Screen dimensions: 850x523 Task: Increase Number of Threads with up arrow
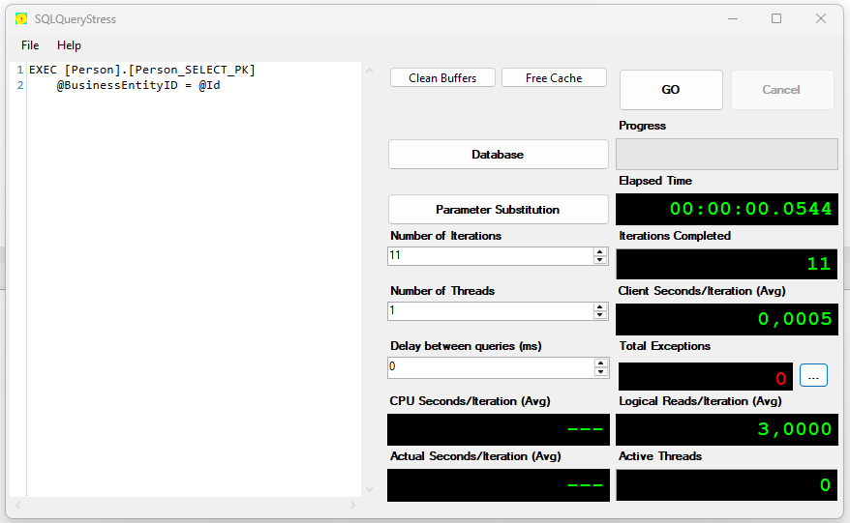[600, 306]
